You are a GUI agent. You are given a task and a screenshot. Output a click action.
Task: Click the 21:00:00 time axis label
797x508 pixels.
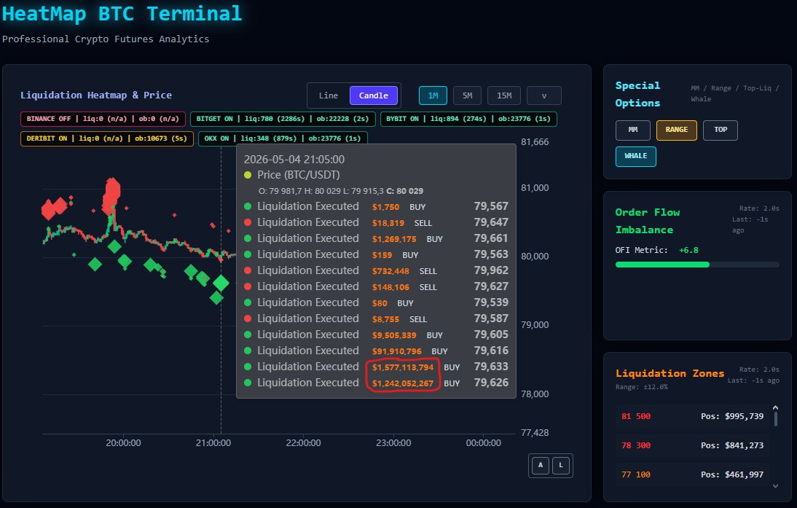(x=213, y=443)
